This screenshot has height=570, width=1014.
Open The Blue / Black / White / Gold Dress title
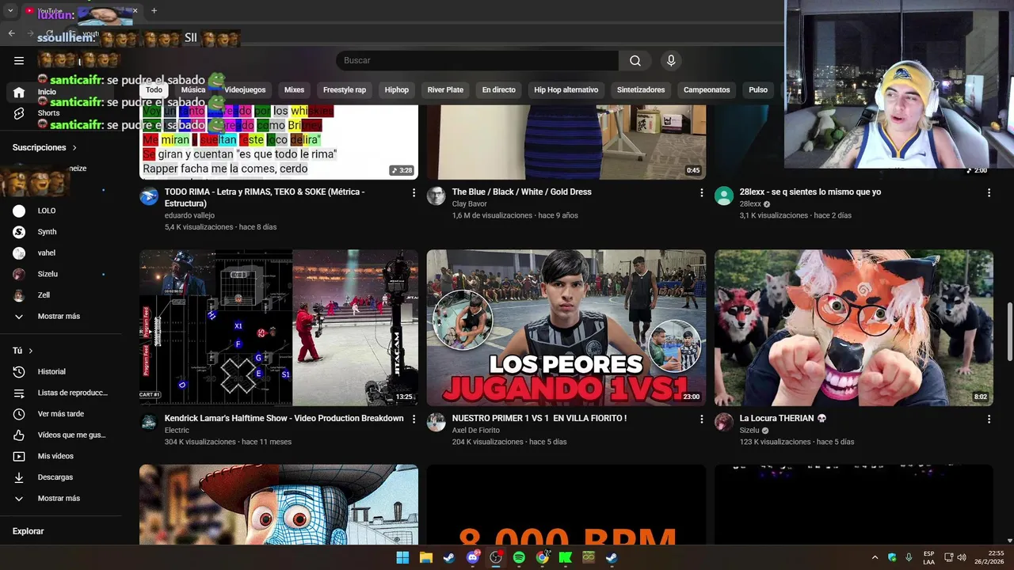(522, 192)
